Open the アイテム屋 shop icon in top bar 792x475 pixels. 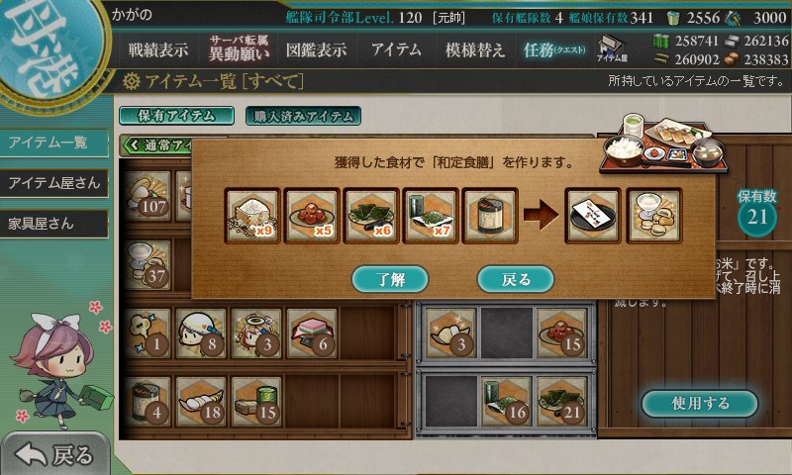click(612, 48)
